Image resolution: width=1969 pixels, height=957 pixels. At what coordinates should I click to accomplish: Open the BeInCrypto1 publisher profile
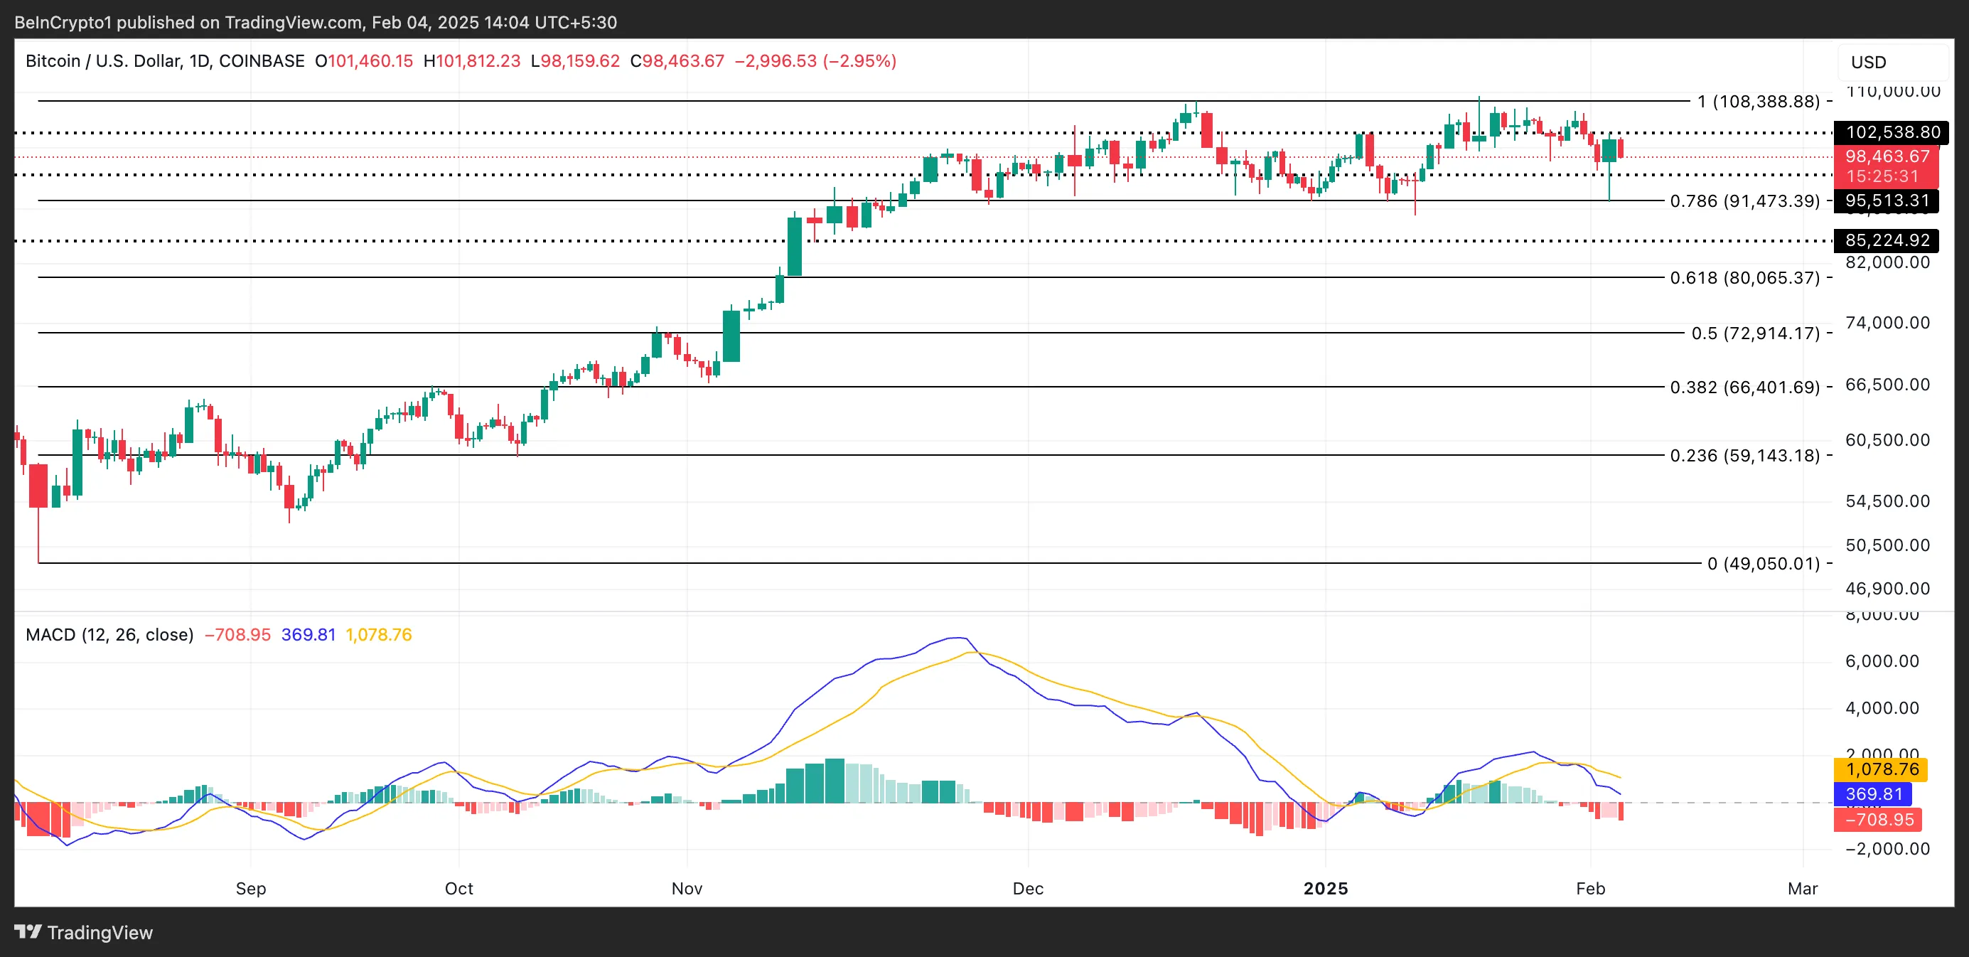click(x=65, y=22)
